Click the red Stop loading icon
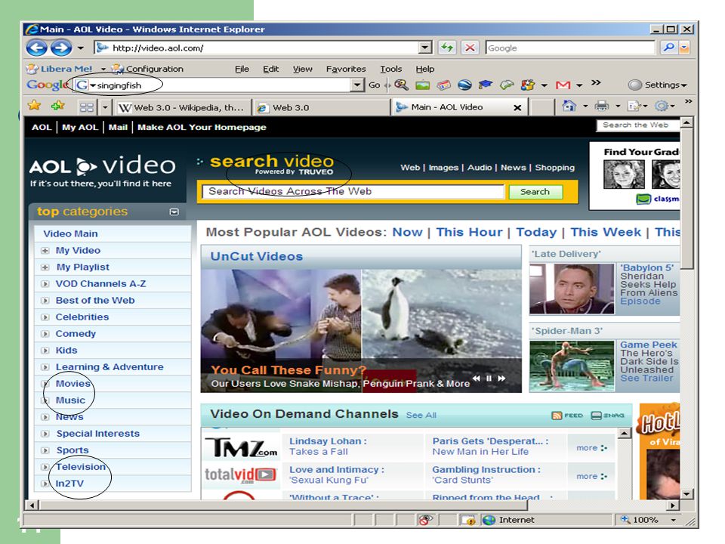 coord(470,47)
